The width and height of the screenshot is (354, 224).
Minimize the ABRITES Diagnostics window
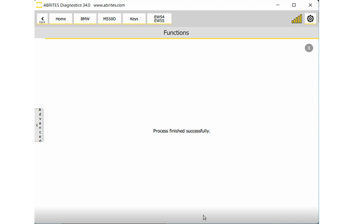click(x=278, y=5)
